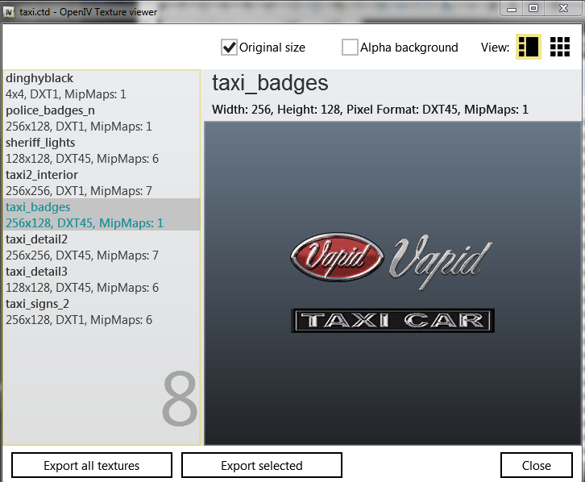Click the '256x128, DXT1, MipMaps: 6' details line
Image resolution: width=585 pixels, height=482 pixels.
pyautogui.click(x=79, y=320)
